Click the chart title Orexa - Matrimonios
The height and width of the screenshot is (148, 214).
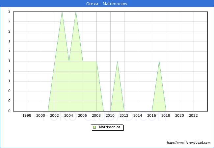pyautogui.click(x=107, y=4)
